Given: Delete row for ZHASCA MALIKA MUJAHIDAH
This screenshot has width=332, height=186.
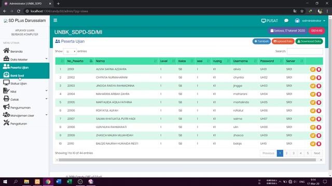Looking at the screenshot, I should coord(319,135).
